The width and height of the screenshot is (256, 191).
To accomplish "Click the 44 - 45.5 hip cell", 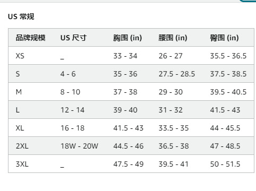I will tap(225, 128).
